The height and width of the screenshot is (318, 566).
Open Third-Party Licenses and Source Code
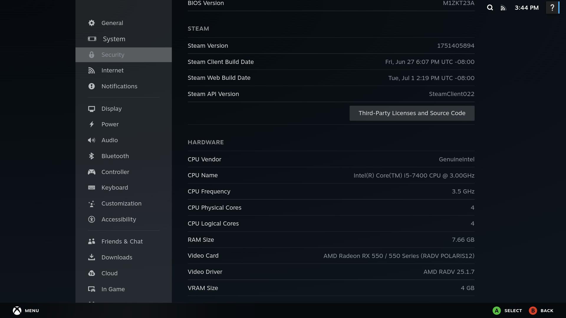coord(412,113)
